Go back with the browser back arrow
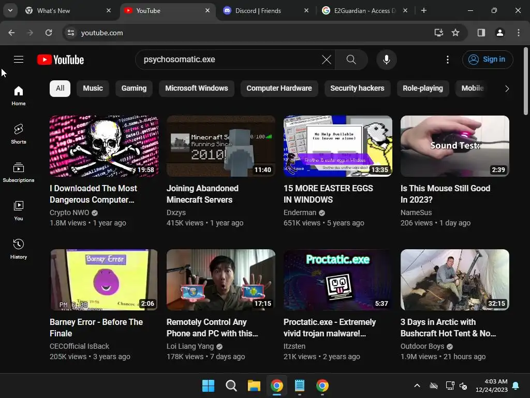 [11, 33]
